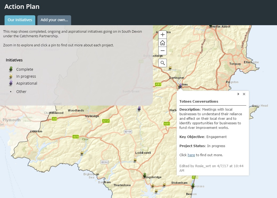Screen dimensions: 277x198
Task: Zoom in the map with plus button
Action: 163,35
